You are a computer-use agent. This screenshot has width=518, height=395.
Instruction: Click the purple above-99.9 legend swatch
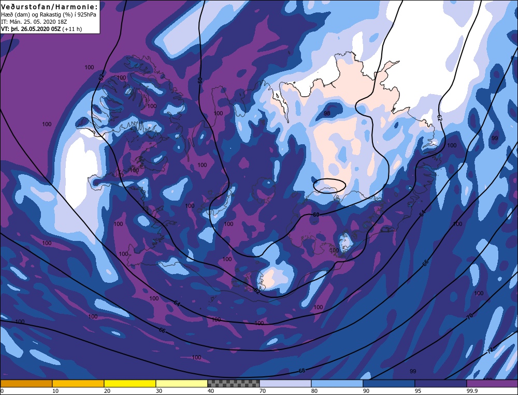(x=492, y=383)
